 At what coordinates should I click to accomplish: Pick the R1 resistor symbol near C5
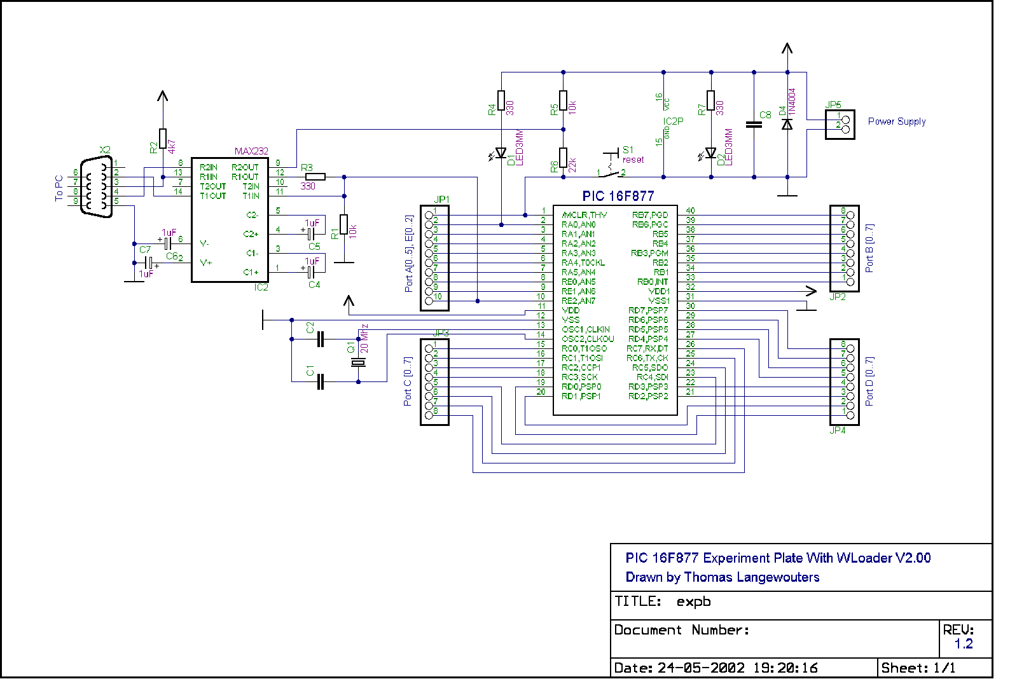[x=344, y=224]
